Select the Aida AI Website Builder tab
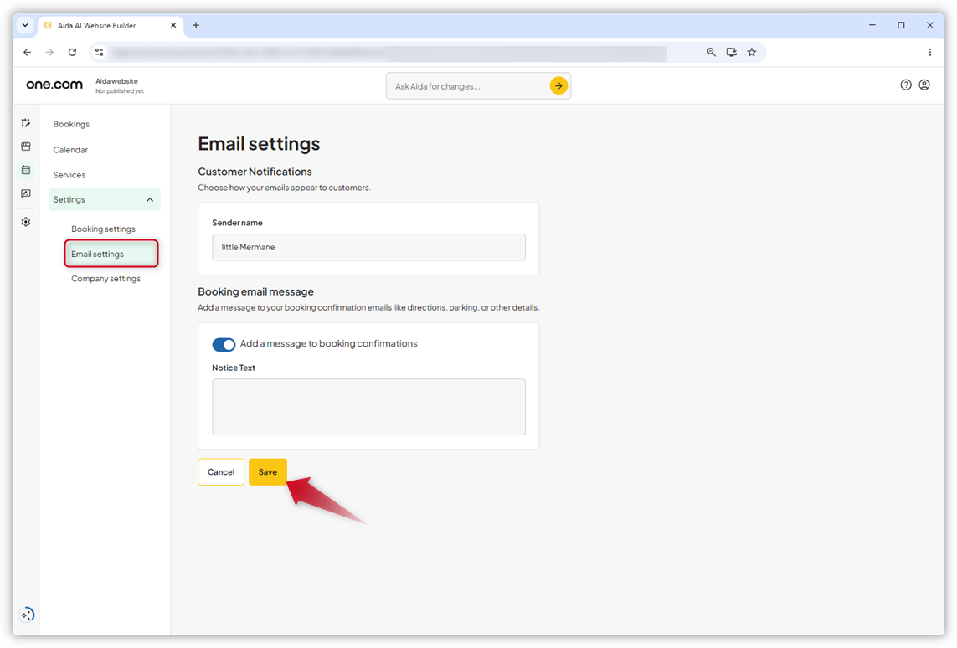Viewport: 957px width, 648px height. click(110, 26)
